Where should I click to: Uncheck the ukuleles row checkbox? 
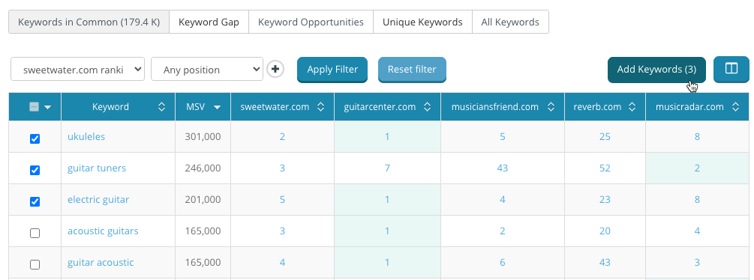tap(35, 139)
